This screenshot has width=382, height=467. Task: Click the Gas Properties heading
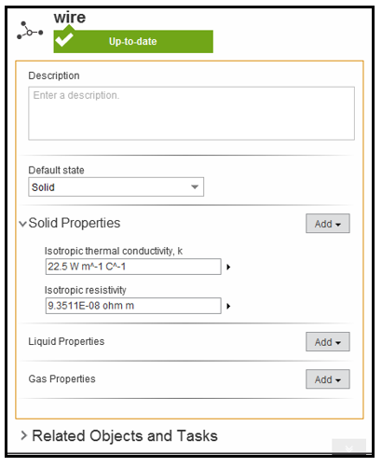point(62,379)
